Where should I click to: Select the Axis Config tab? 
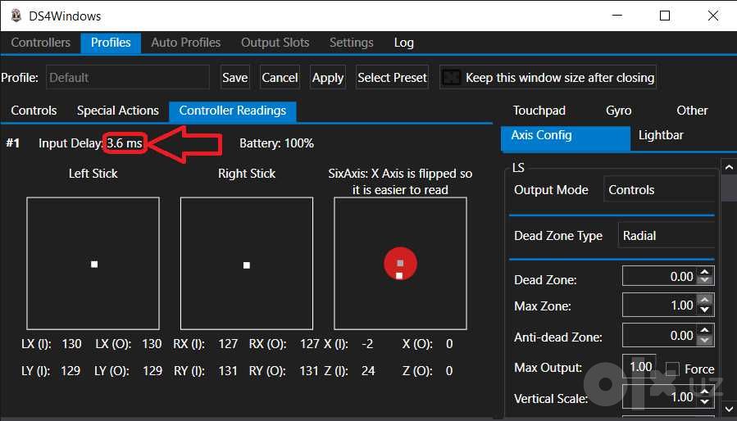tap(566, 138)
